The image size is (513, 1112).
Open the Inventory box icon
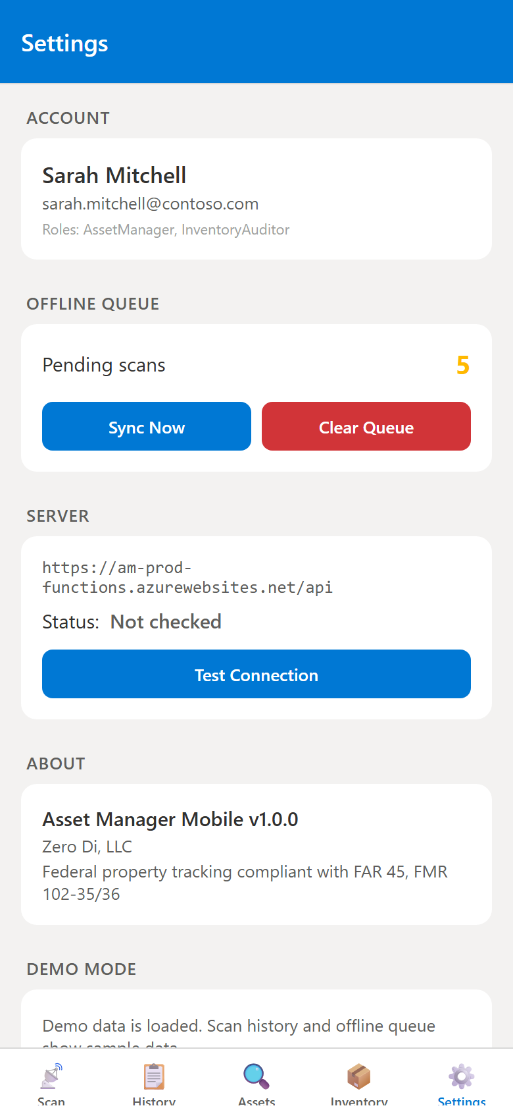point(359,1077)
